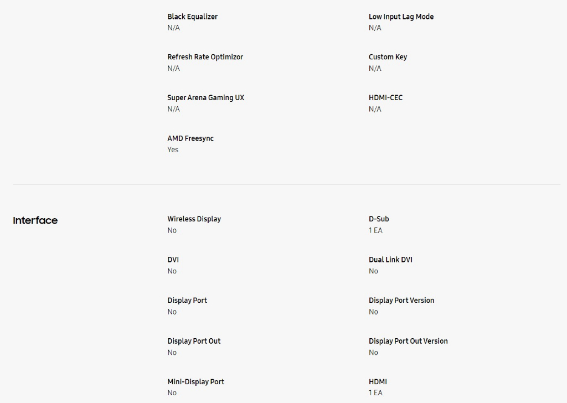Select the Mini-Display Port label

[195, 381]
